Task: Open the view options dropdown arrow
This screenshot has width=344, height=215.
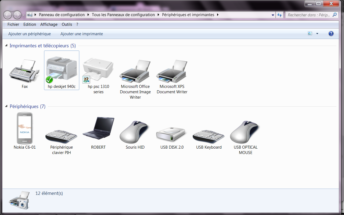Action: click(x=317, y=34)
